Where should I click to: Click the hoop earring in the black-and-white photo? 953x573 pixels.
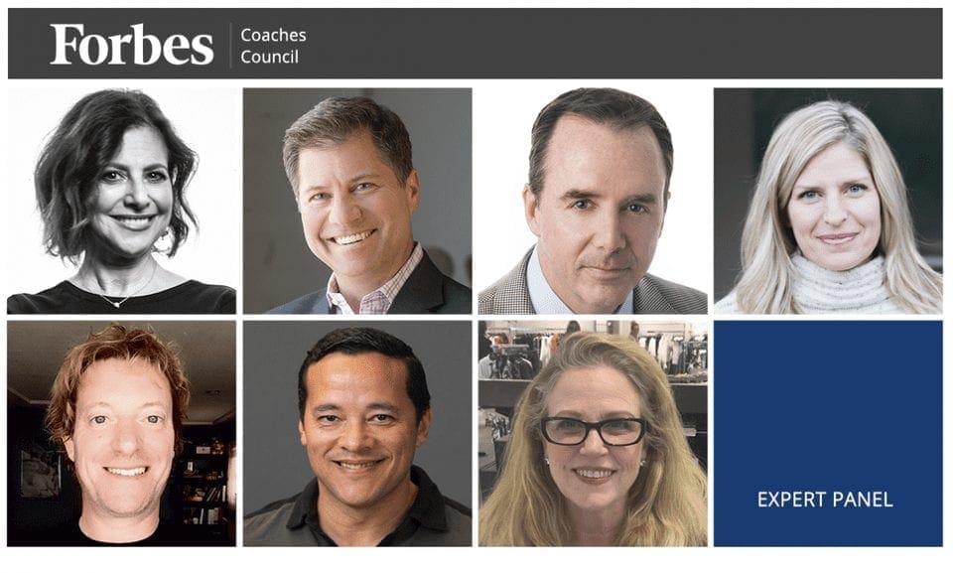164,241
